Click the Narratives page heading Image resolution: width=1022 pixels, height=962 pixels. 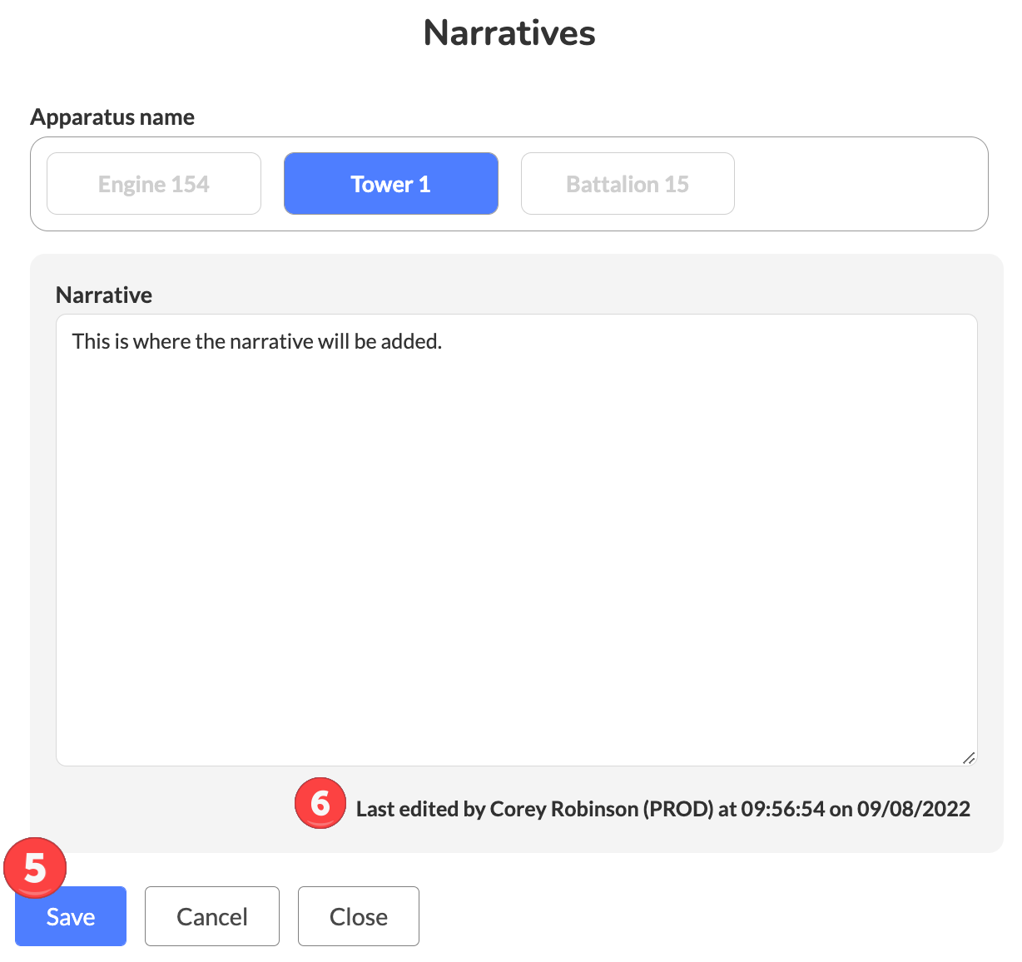(x=509, y=33)
